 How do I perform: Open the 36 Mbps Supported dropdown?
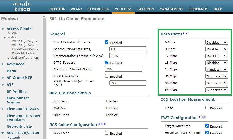click(216, 76)
